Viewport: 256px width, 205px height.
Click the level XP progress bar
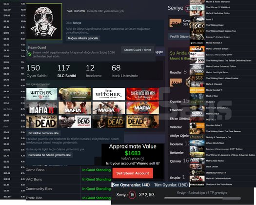[x=202, y=198]
